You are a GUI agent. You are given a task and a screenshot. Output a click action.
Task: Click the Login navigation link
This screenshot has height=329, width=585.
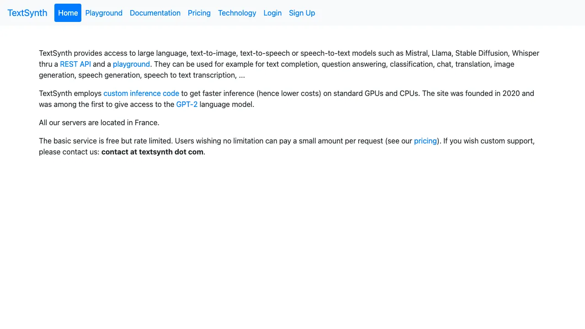coord(272,13)
